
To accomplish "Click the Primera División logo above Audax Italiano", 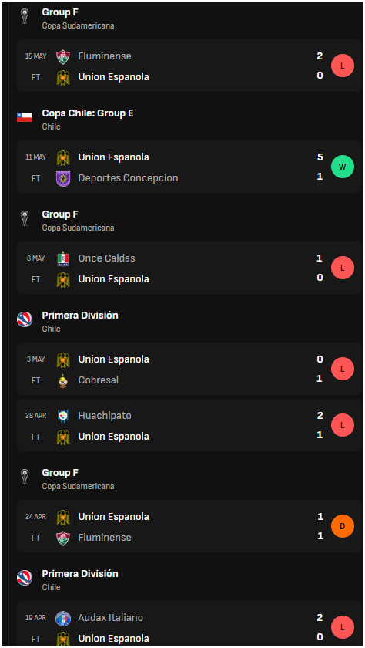I will (x=25, y=578).
